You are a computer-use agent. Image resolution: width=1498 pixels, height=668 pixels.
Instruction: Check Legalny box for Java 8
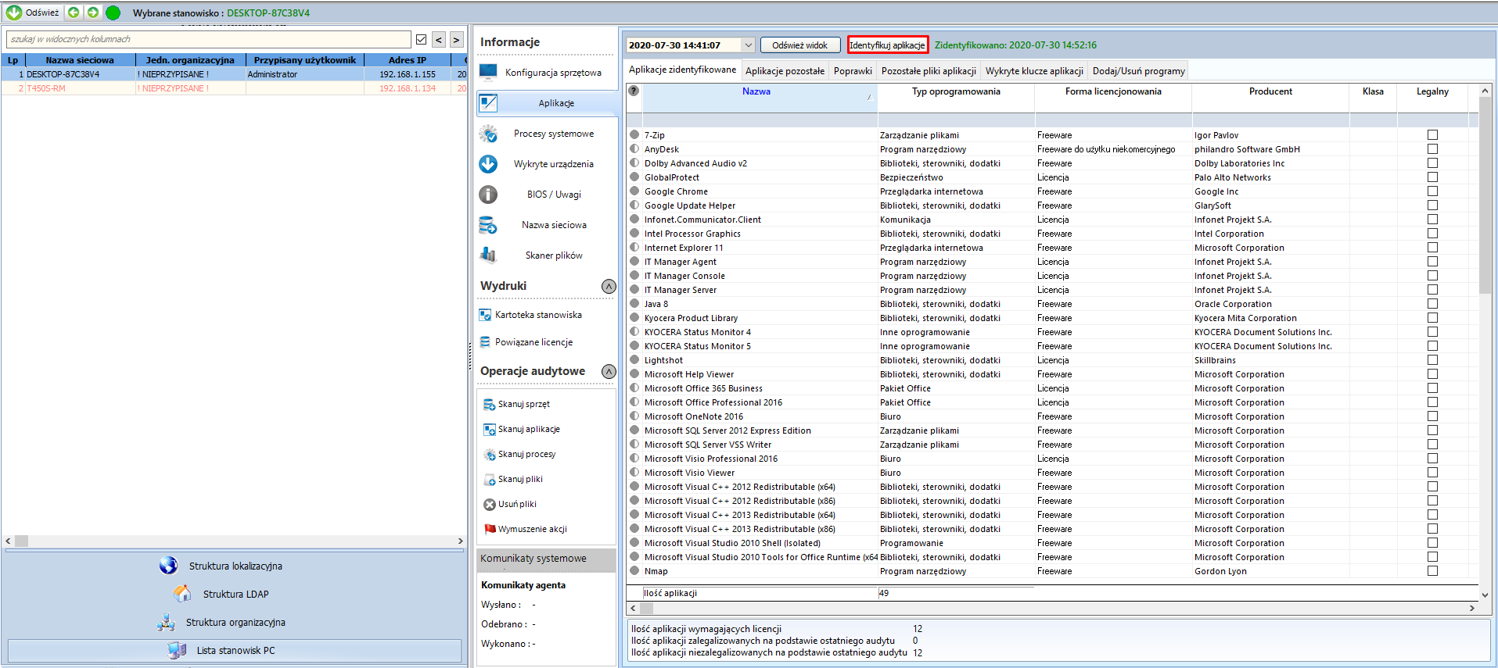(x=1432, y=304)
